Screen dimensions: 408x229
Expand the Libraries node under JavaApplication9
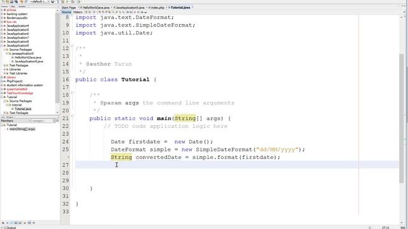4,69
